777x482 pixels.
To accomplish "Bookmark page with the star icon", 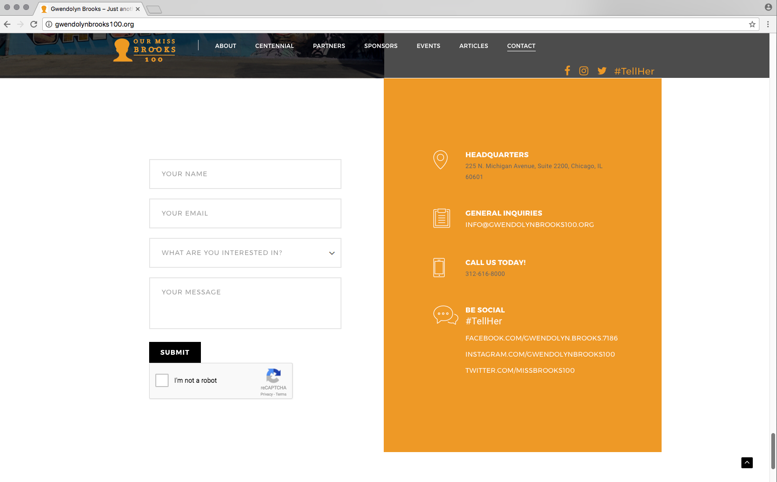I will (752, 24).
